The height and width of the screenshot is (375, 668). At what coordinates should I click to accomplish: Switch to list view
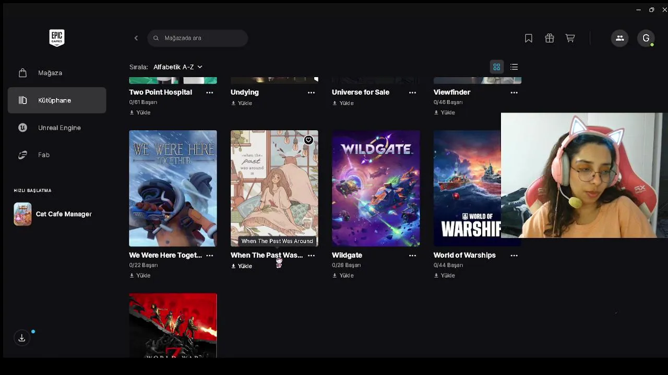[x=514, y=67]
